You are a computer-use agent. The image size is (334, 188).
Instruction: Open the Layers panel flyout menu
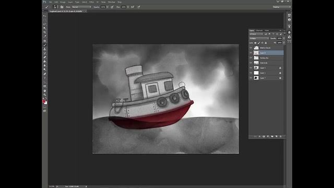[284, 30]
